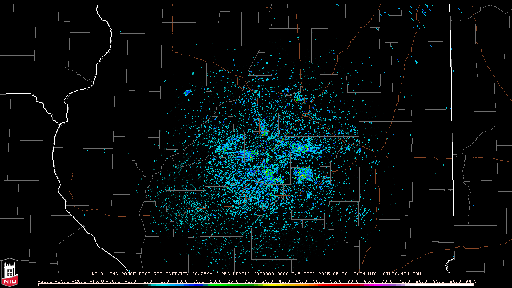Click the '94.5' scale label
Screen dimensions: 512x288
coord(471,281)
